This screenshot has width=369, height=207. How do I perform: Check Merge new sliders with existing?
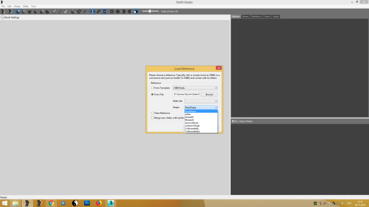pos(152,118)
